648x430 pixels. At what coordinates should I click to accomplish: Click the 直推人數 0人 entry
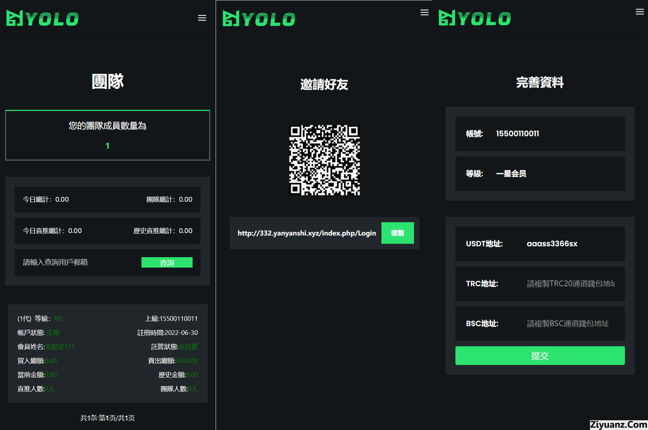[x=36, y=389]
